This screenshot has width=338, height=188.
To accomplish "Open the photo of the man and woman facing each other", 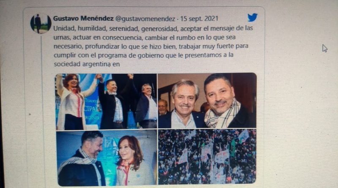I will (x=107, y=158).
